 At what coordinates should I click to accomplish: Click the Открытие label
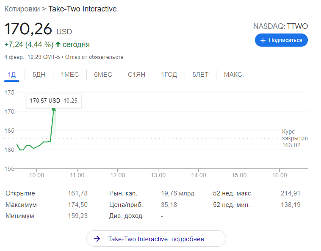[20, 193]
